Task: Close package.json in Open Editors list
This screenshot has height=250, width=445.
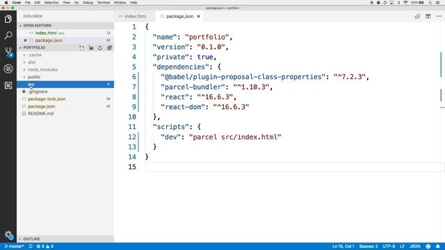Action: coord(25,40)
